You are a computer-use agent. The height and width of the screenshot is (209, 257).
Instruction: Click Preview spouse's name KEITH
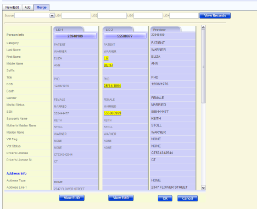[x=156, y=118]
